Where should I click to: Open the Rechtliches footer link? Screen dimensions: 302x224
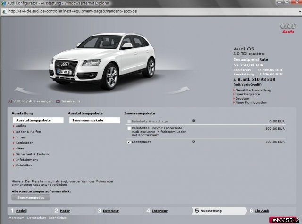(x=58, y=218)
